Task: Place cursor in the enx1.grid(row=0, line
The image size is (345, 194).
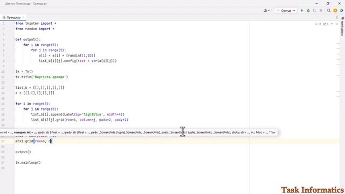Action: [34, 141]
